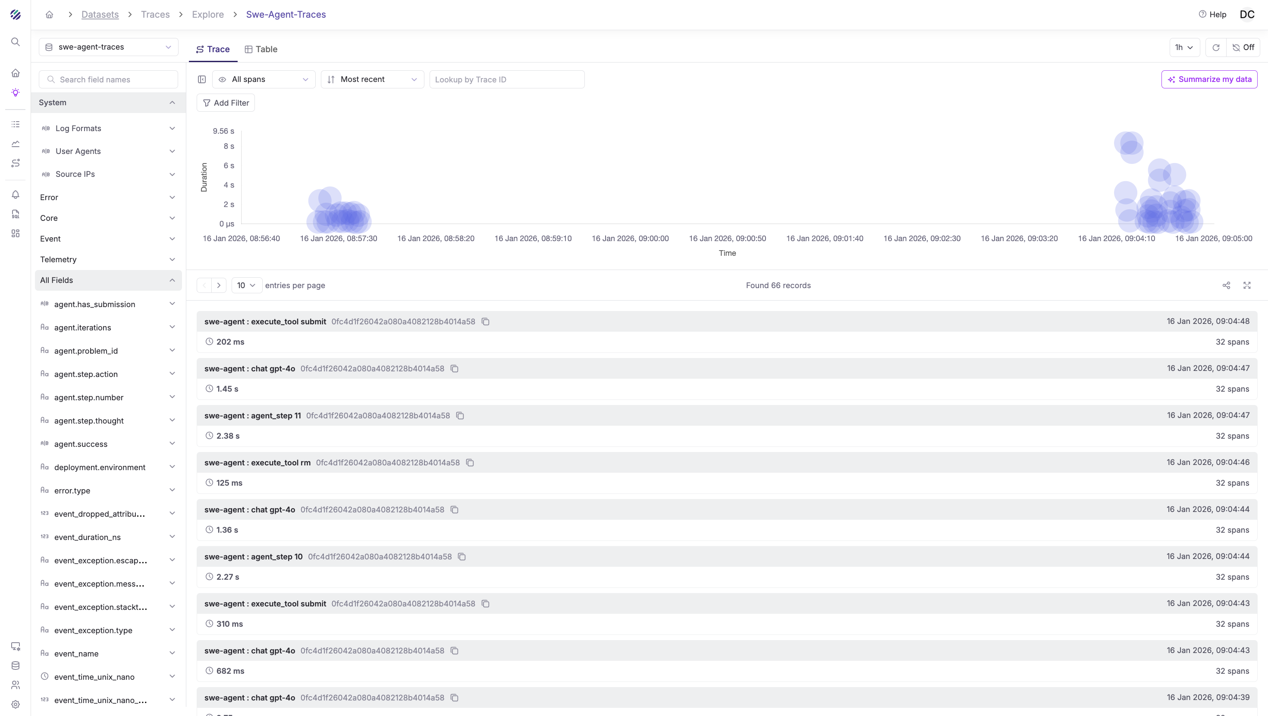The height and width of the screenshot is (716, 1268).
Task: Click the share icon above the records list
Action: [1226, 286]
